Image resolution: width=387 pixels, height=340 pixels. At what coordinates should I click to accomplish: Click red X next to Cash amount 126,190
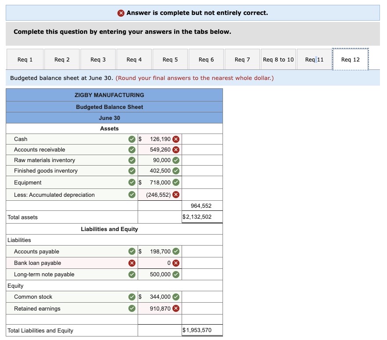(x=176, y=139)
